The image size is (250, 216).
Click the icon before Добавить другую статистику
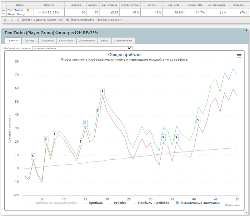(19, 20)
